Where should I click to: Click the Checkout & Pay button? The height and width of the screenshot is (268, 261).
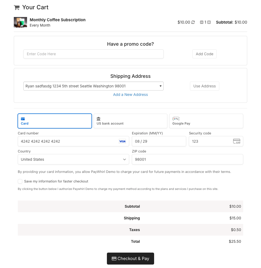click(x=130, y=259)
